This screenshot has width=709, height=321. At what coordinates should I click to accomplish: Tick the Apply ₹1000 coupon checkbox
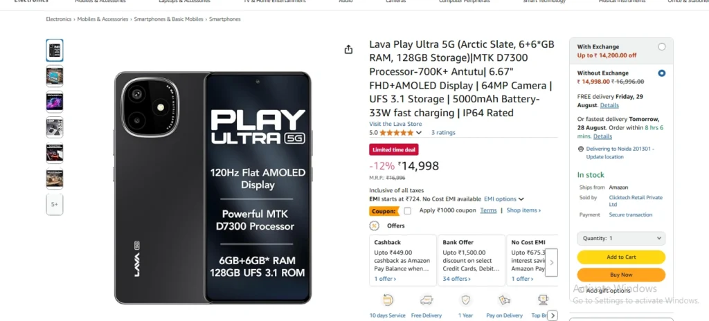(408, 211)
